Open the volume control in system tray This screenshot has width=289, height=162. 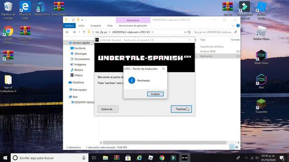[x=257, y=158]
